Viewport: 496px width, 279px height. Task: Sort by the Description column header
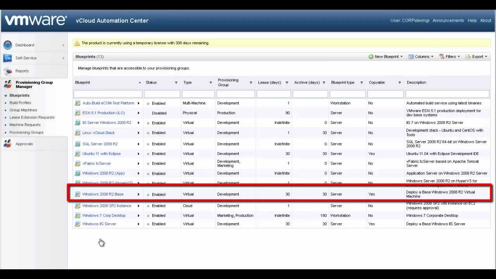(x=416, y=83)
